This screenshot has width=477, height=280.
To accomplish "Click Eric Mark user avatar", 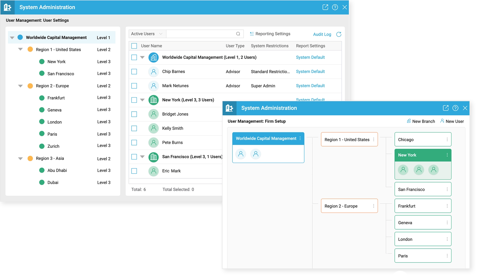I will pyautogui.click(x=154, y=171).
